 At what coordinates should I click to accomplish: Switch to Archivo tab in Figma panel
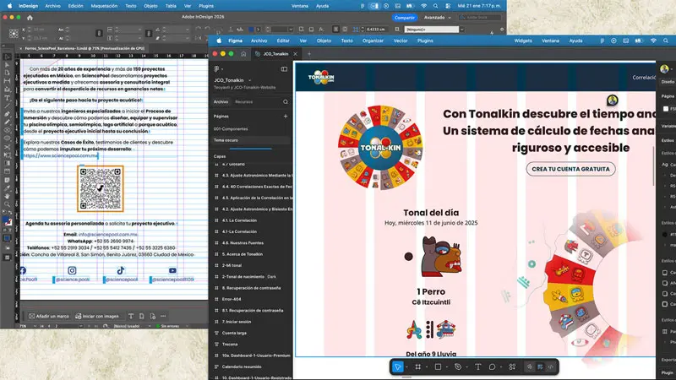point(221,102)
